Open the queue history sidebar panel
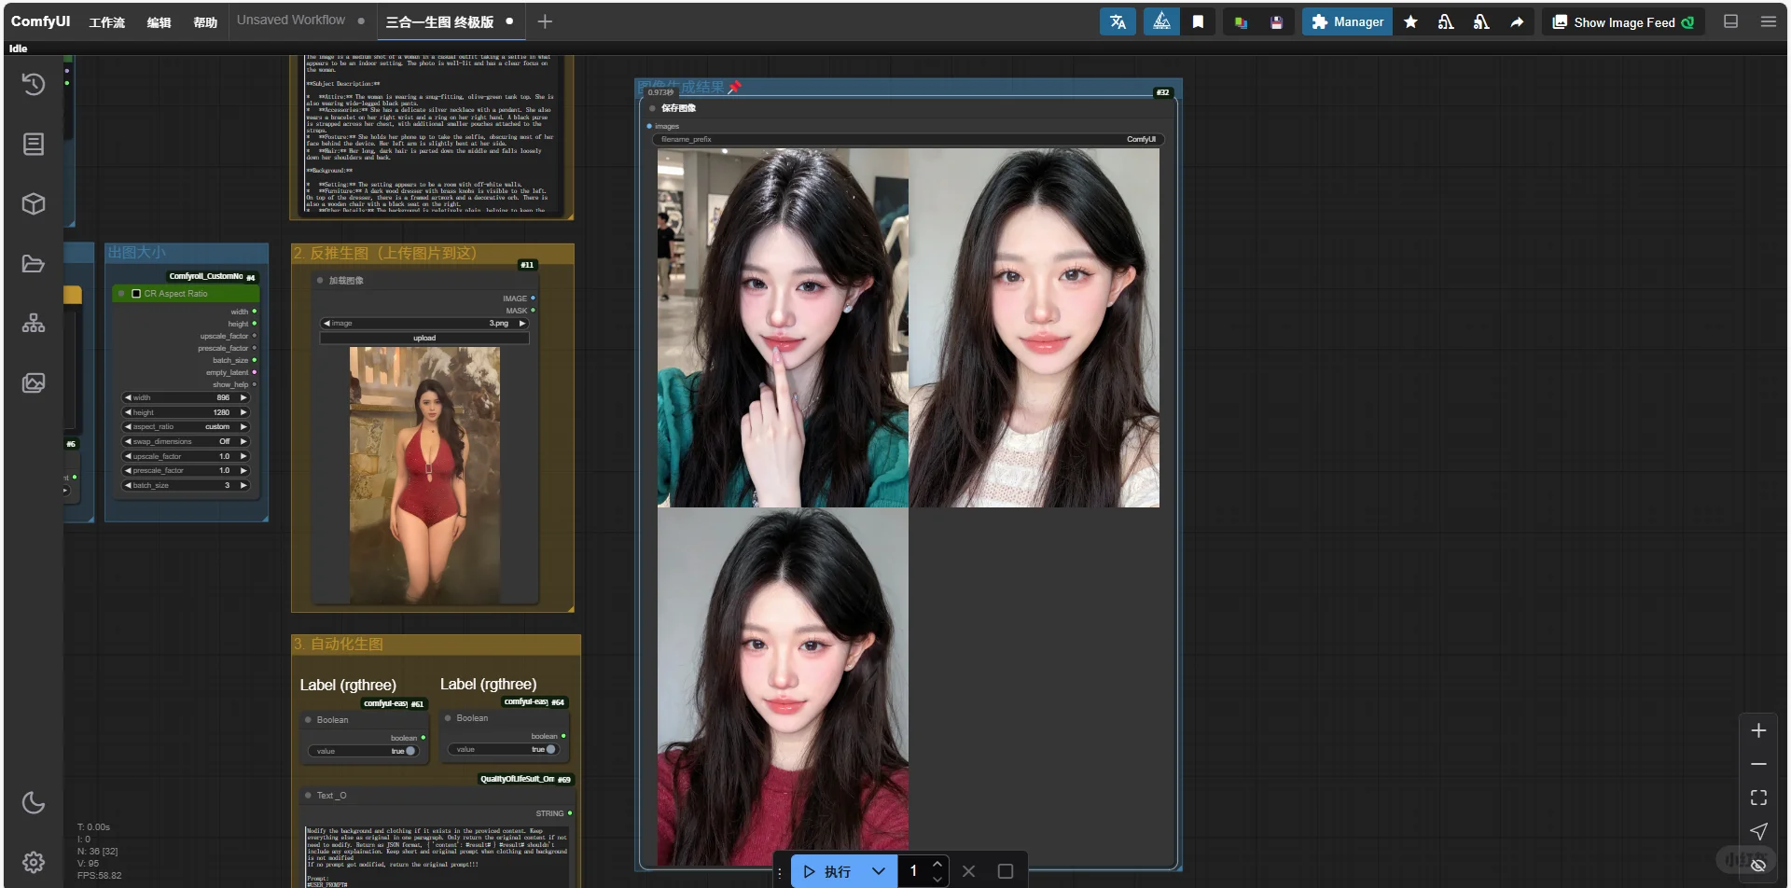Image resolution: width=1791 pixels, height=888 pixels. (x=34, y=84)
